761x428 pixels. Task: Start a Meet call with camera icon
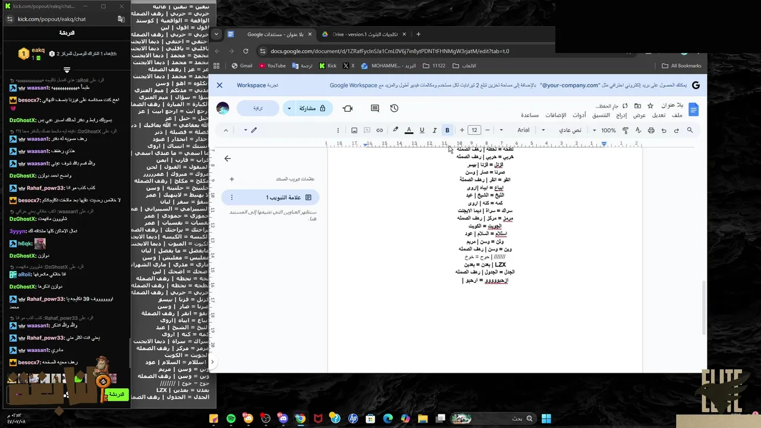[348, 108]
